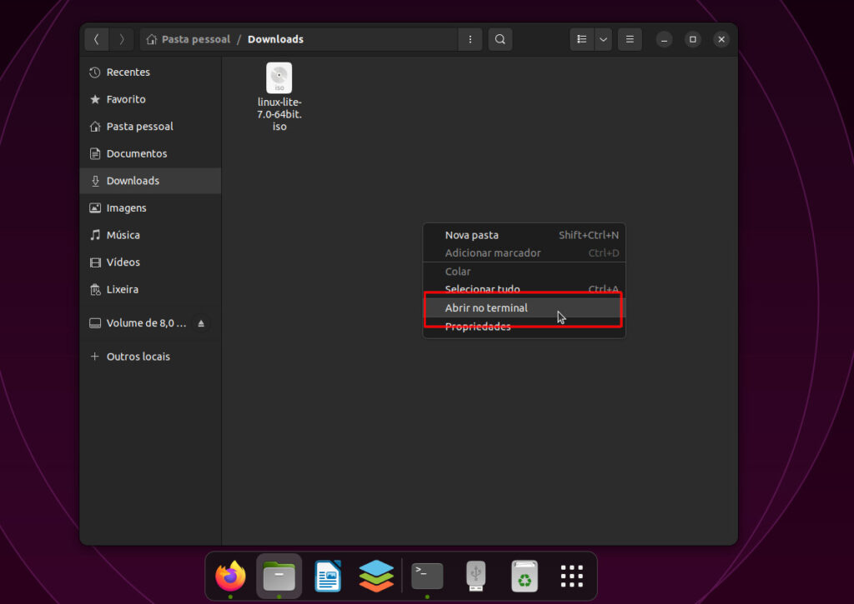The width and height of the screenshot is (854, 604).
Task: Open the USB drive icon in dock
Action: click(476, 576)
